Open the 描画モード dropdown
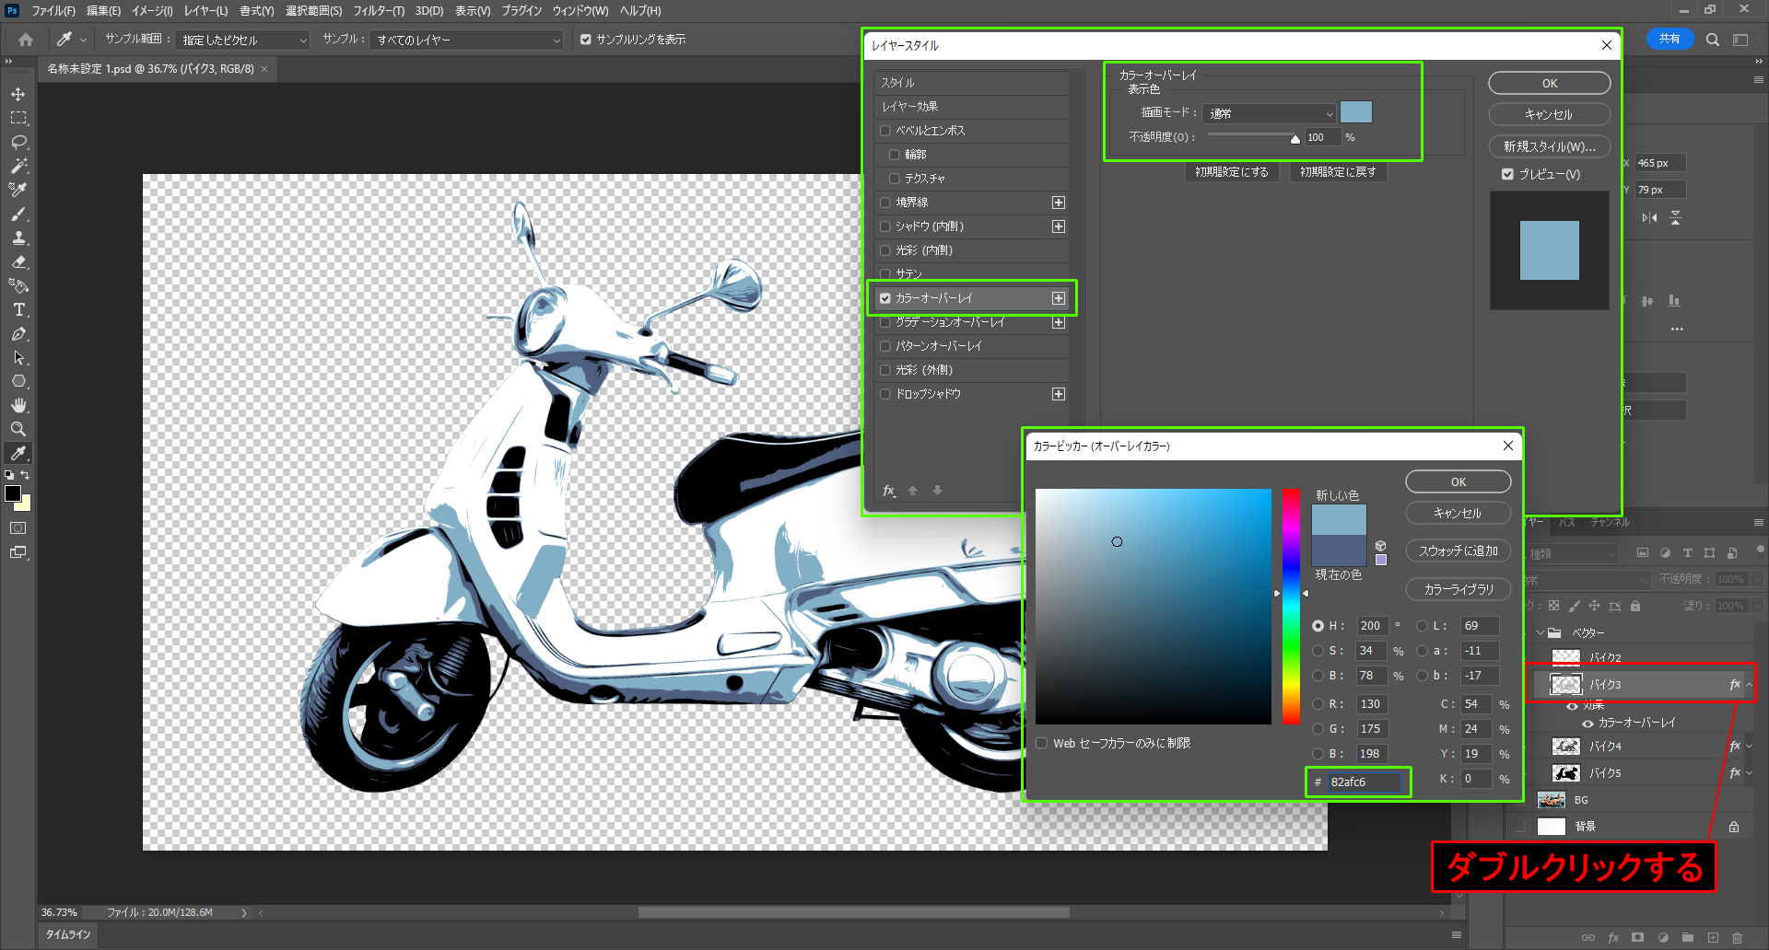 tap(1269, 113)
